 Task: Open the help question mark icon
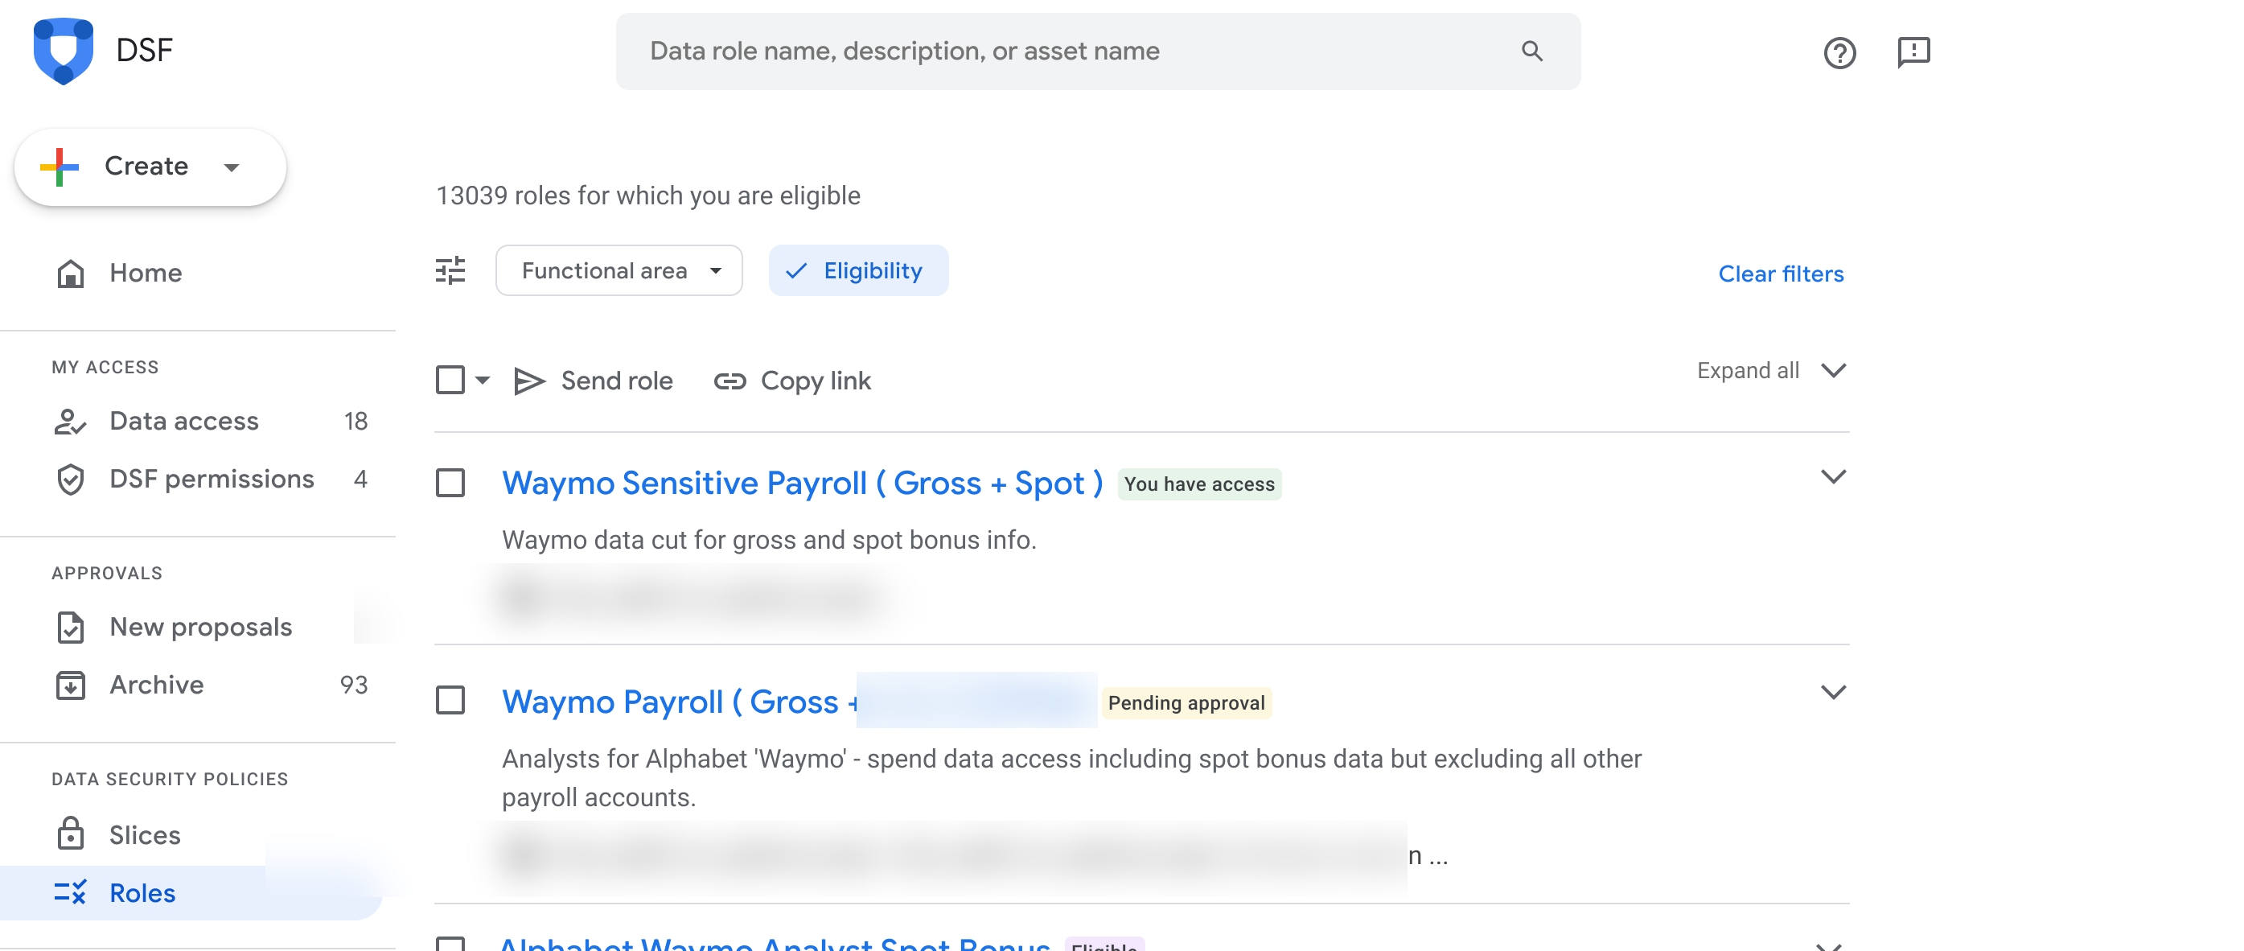(x=1839, y=53)
